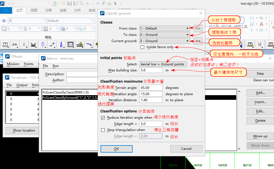Click Cancel in Classify ground dialog
This screenshot has width=274, height=169.
pyautogui.click(x=186, y=149)
